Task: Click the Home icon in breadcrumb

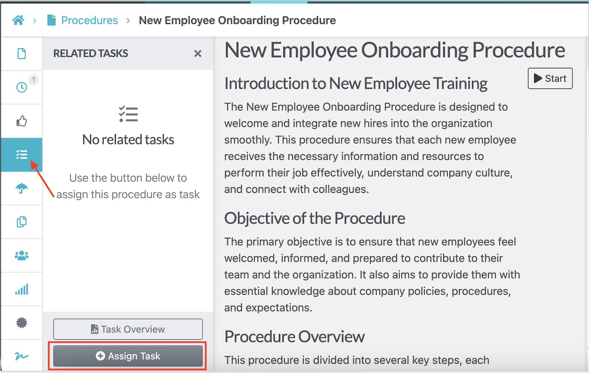Action: click(x=17, y=20)
